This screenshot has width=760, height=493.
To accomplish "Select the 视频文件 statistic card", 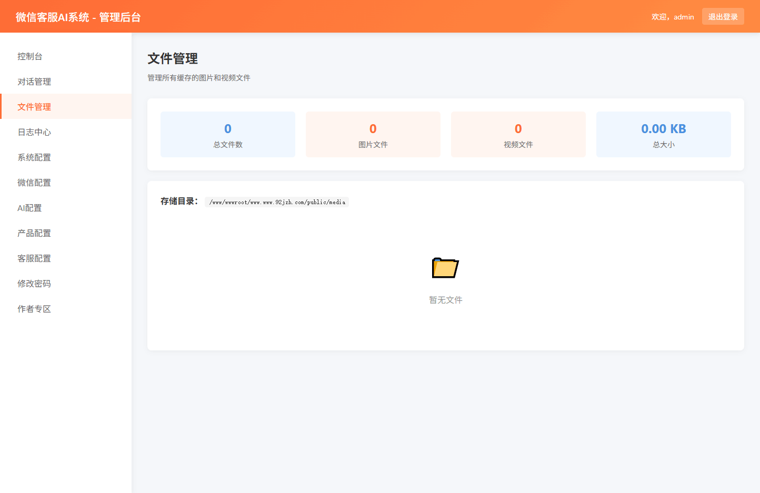I will tap(518, 134).
